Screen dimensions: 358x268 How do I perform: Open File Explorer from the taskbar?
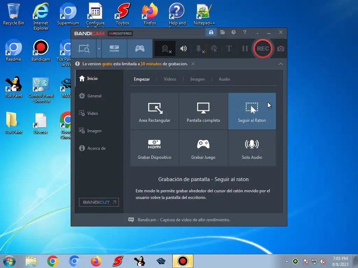(31, 261)
